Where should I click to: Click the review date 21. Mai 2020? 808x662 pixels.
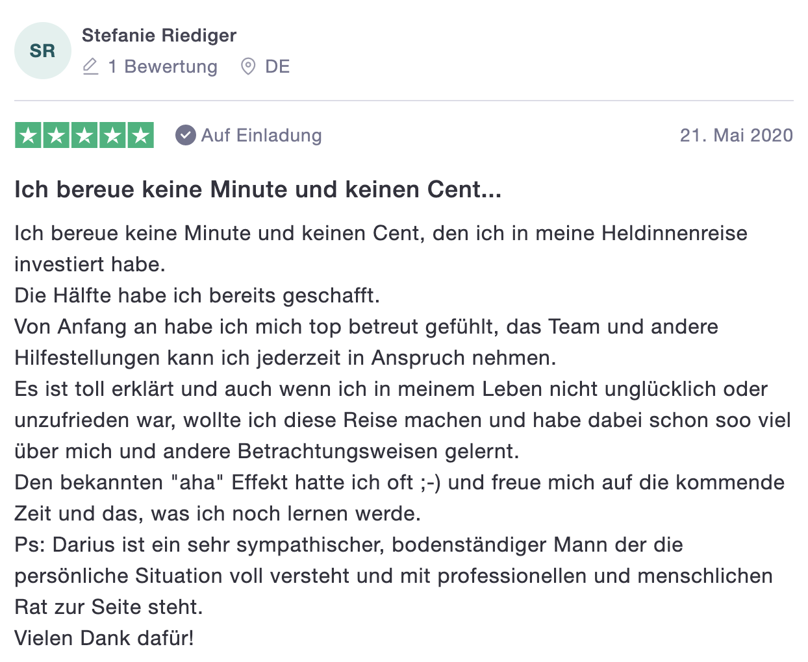737,135
